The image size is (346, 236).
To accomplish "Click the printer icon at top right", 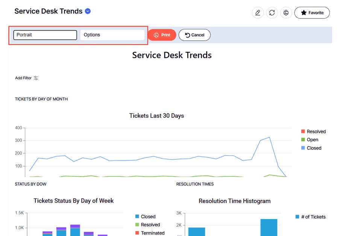I will coord(286,13).
